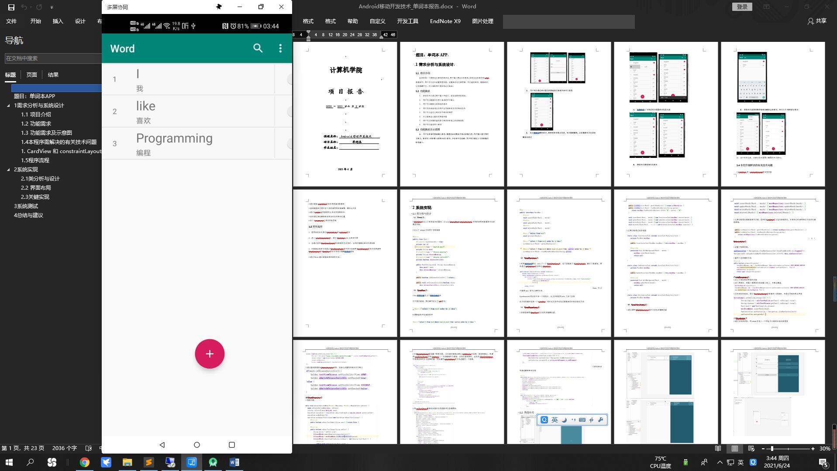Show hidden system tray icons chevron
The height and width of the screenshot is (471, 837).
click(720, 462)
